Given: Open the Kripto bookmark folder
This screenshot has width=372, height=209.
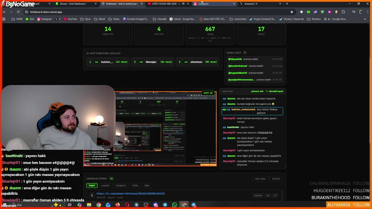Looking at the screenshot, I should click(114, 19).
